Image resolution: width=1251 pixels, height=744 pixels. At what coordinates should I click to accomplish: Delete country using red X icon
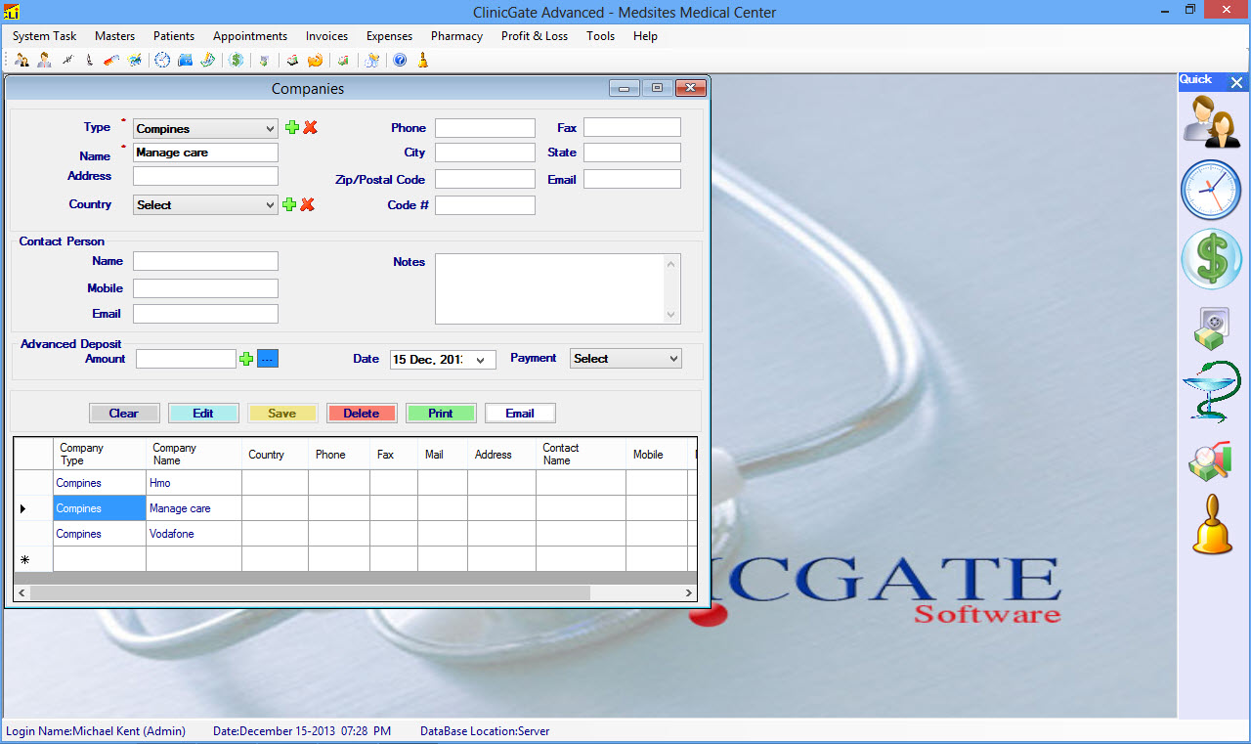(x=307, y=204)
